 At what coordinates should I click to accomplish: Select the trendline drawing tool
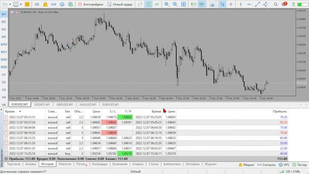(x=257, y=4)
